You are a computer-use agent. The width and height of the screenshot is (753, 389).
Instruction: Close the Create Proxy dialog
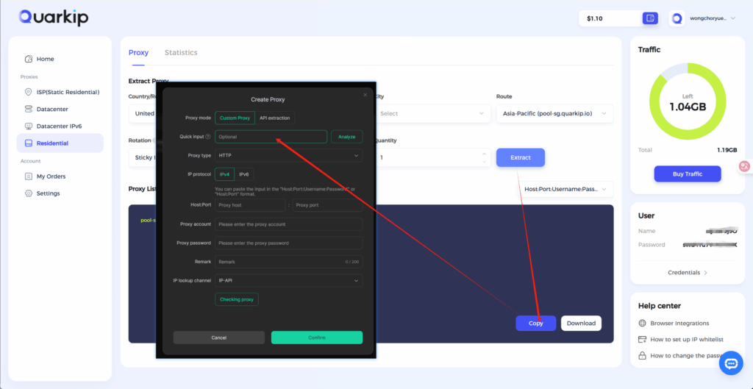365,95
